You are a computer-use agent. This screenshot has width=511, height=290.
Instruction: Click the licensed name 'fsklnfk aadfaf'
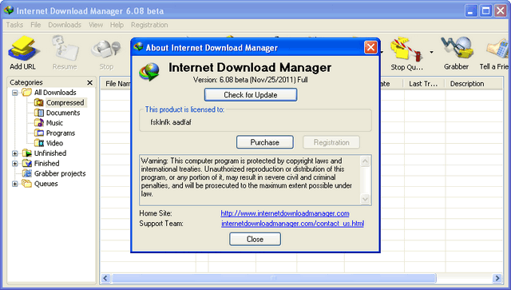click(171, 122)
